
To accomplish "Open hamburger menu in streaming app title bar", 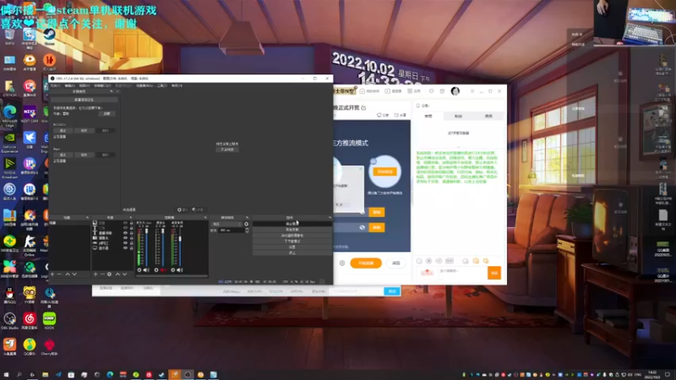I will click(x=472, y=91).
